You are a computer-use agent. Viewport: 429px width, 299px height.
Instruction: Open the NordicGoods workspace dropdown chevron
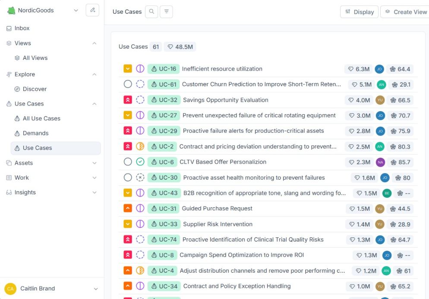pos(76,10)
